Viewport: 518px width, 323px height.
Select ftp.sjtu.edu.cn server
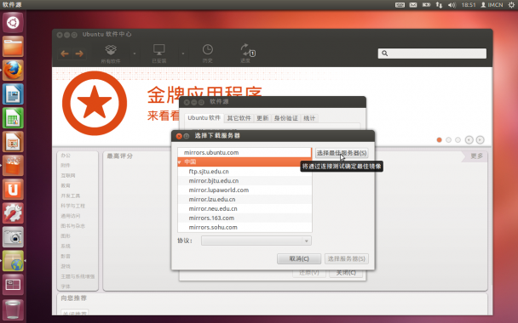[245, 172]
